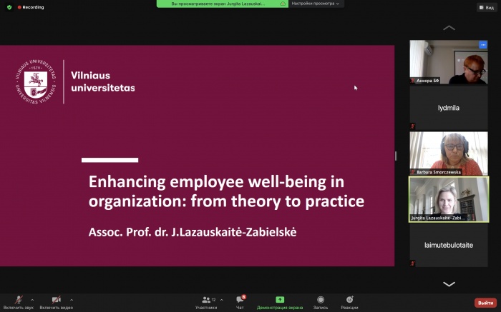Select the lydmila participant tile
Viewport: 501px width, 312px height.
tap(448, 109)
